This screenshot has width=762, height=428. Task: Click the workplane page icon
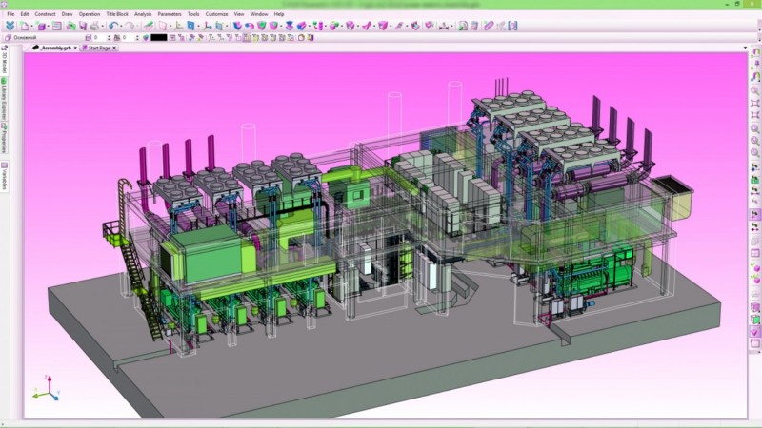click(x=162, y=26)
